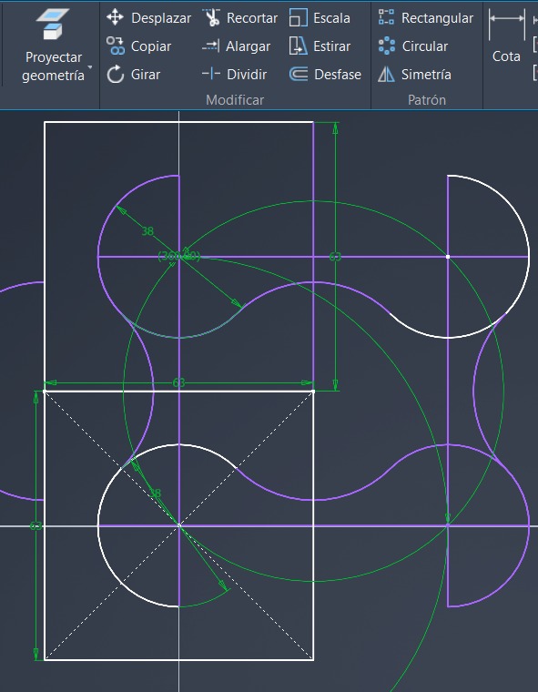
Task: Select the Dividir (split) tool icon
Action: coord(211,74)
